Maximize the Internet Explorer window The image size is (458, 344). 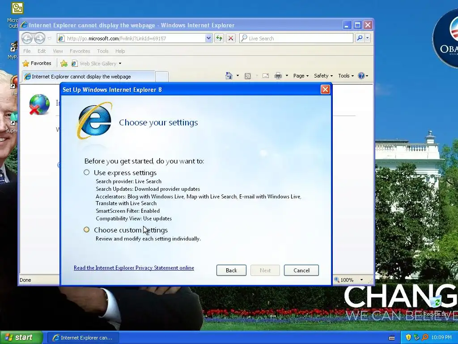[357, 25]
